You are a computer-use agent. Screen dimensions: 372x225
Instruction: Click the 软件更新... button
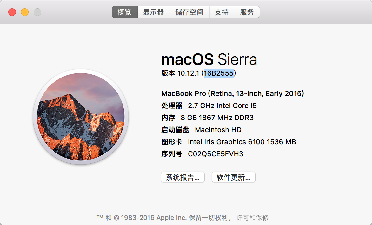tap(233, 177)
